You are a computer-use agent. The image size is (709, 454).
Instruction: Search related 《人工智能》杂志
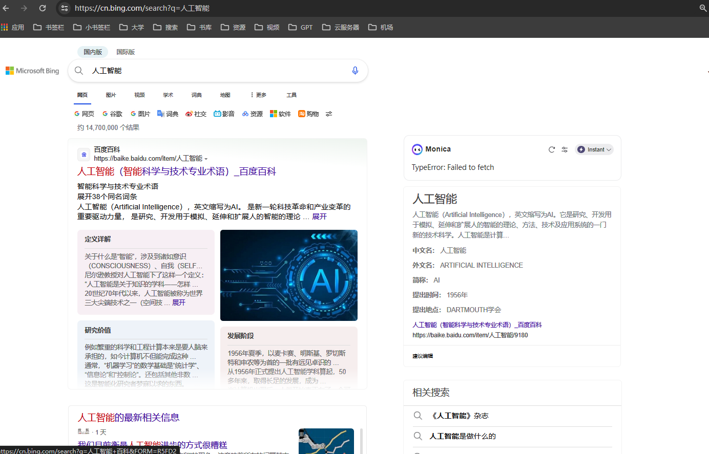click(460, 416)
